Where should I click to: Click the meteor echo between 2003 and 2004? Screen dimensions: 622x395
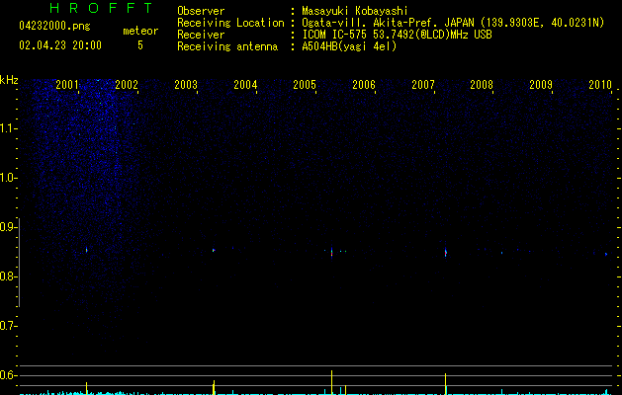(x=214, y=250)
